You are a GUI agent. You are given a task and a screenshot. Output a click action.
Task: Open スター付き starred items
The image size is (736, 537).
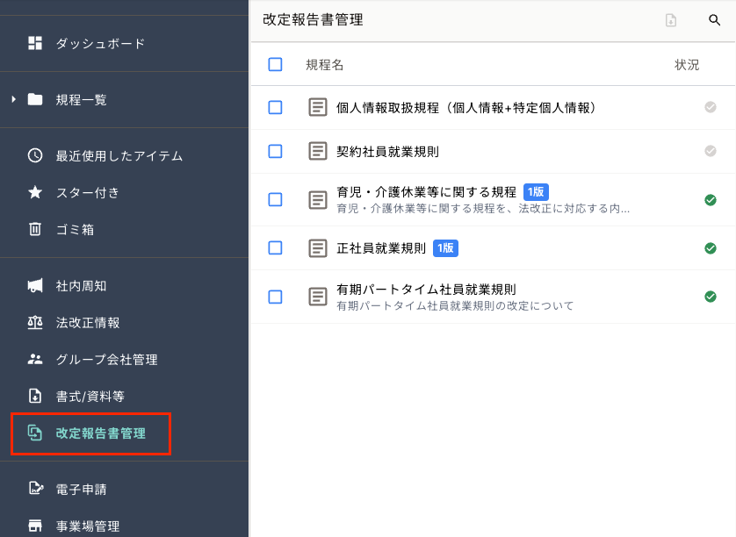click(87, 192)
